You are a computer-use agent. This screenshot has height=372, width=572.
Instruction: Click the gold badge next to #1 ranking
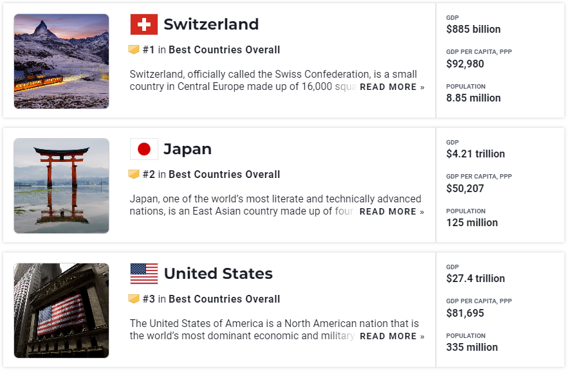click(134, 49)
